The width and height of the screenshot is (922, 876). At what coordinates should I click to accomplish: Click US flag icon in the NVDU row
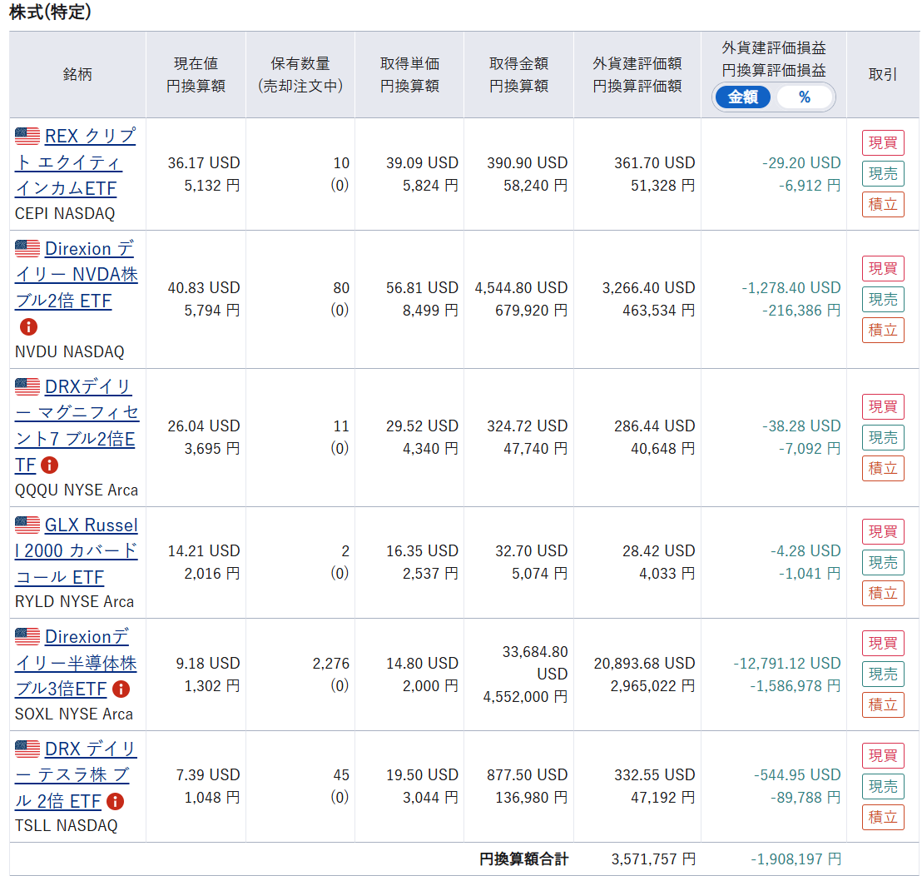coord(27,248)
